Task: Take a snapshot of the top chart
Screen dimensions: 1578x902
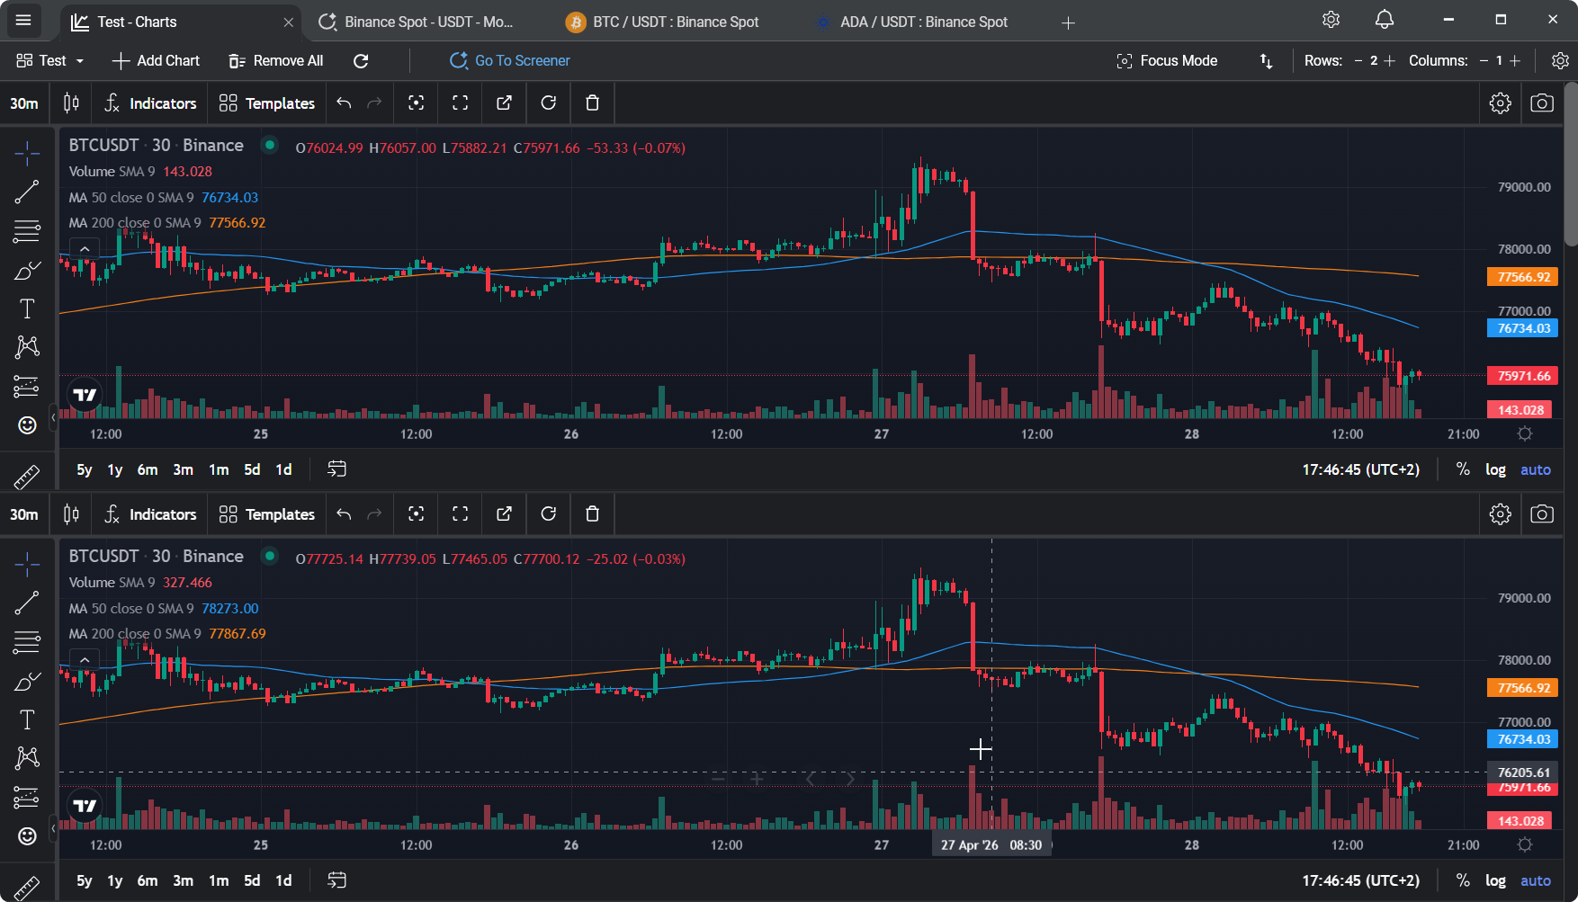Action: tap(1541, 103)
